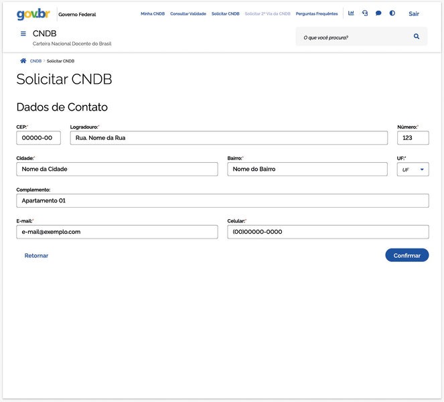Image resolution: width=444 pixels, height=402 pixels.
Task: Select the E-mail input field
Action: point(117,232)
